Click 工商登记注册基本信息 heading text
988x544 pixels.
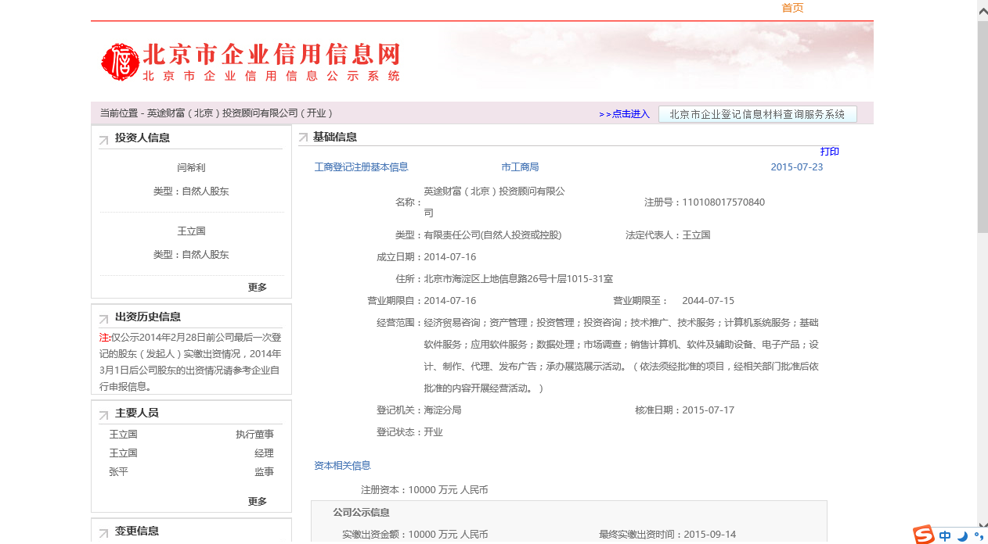[361, 167]
